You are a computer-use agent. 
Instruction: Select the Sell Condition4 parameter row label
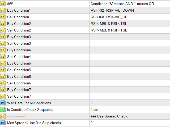pos(19,57)
